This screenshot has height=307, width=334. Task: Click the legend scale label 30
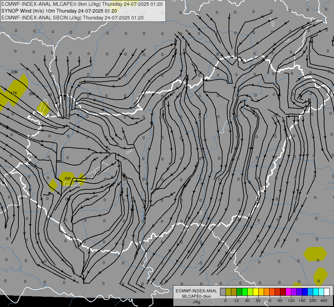pos(247,301)
